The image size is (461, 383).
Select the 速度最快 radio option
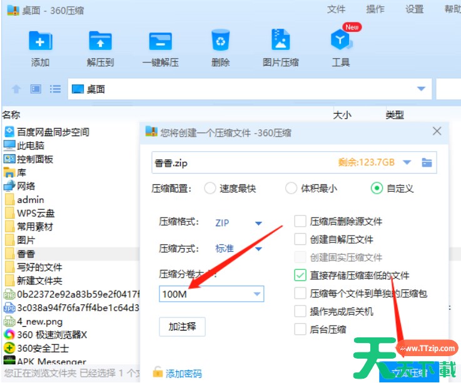[210, 188]
